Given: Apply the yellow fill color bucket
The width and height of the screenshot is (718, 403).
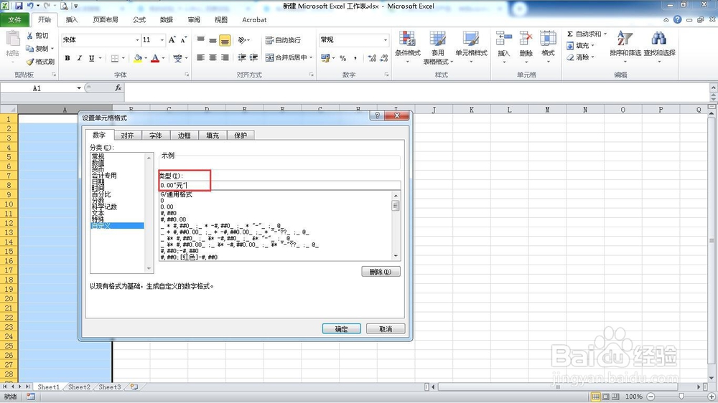Looking at the screenshot, I should pyautogui.click(x=137, y=58).
